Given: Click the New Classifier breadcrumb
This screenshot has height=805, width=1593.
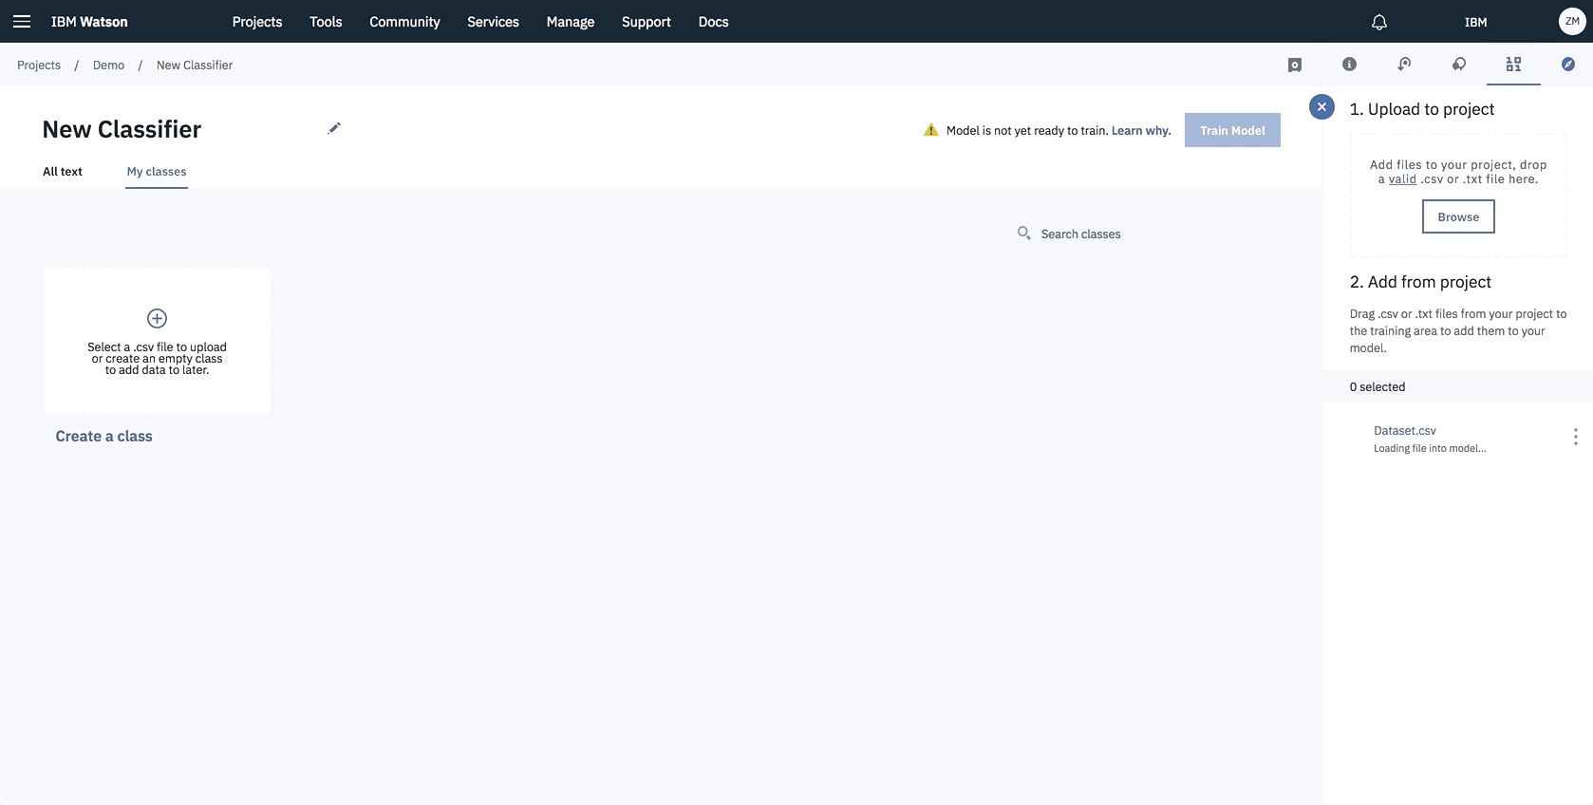Looking at the screenshot, I should [195, 65].
